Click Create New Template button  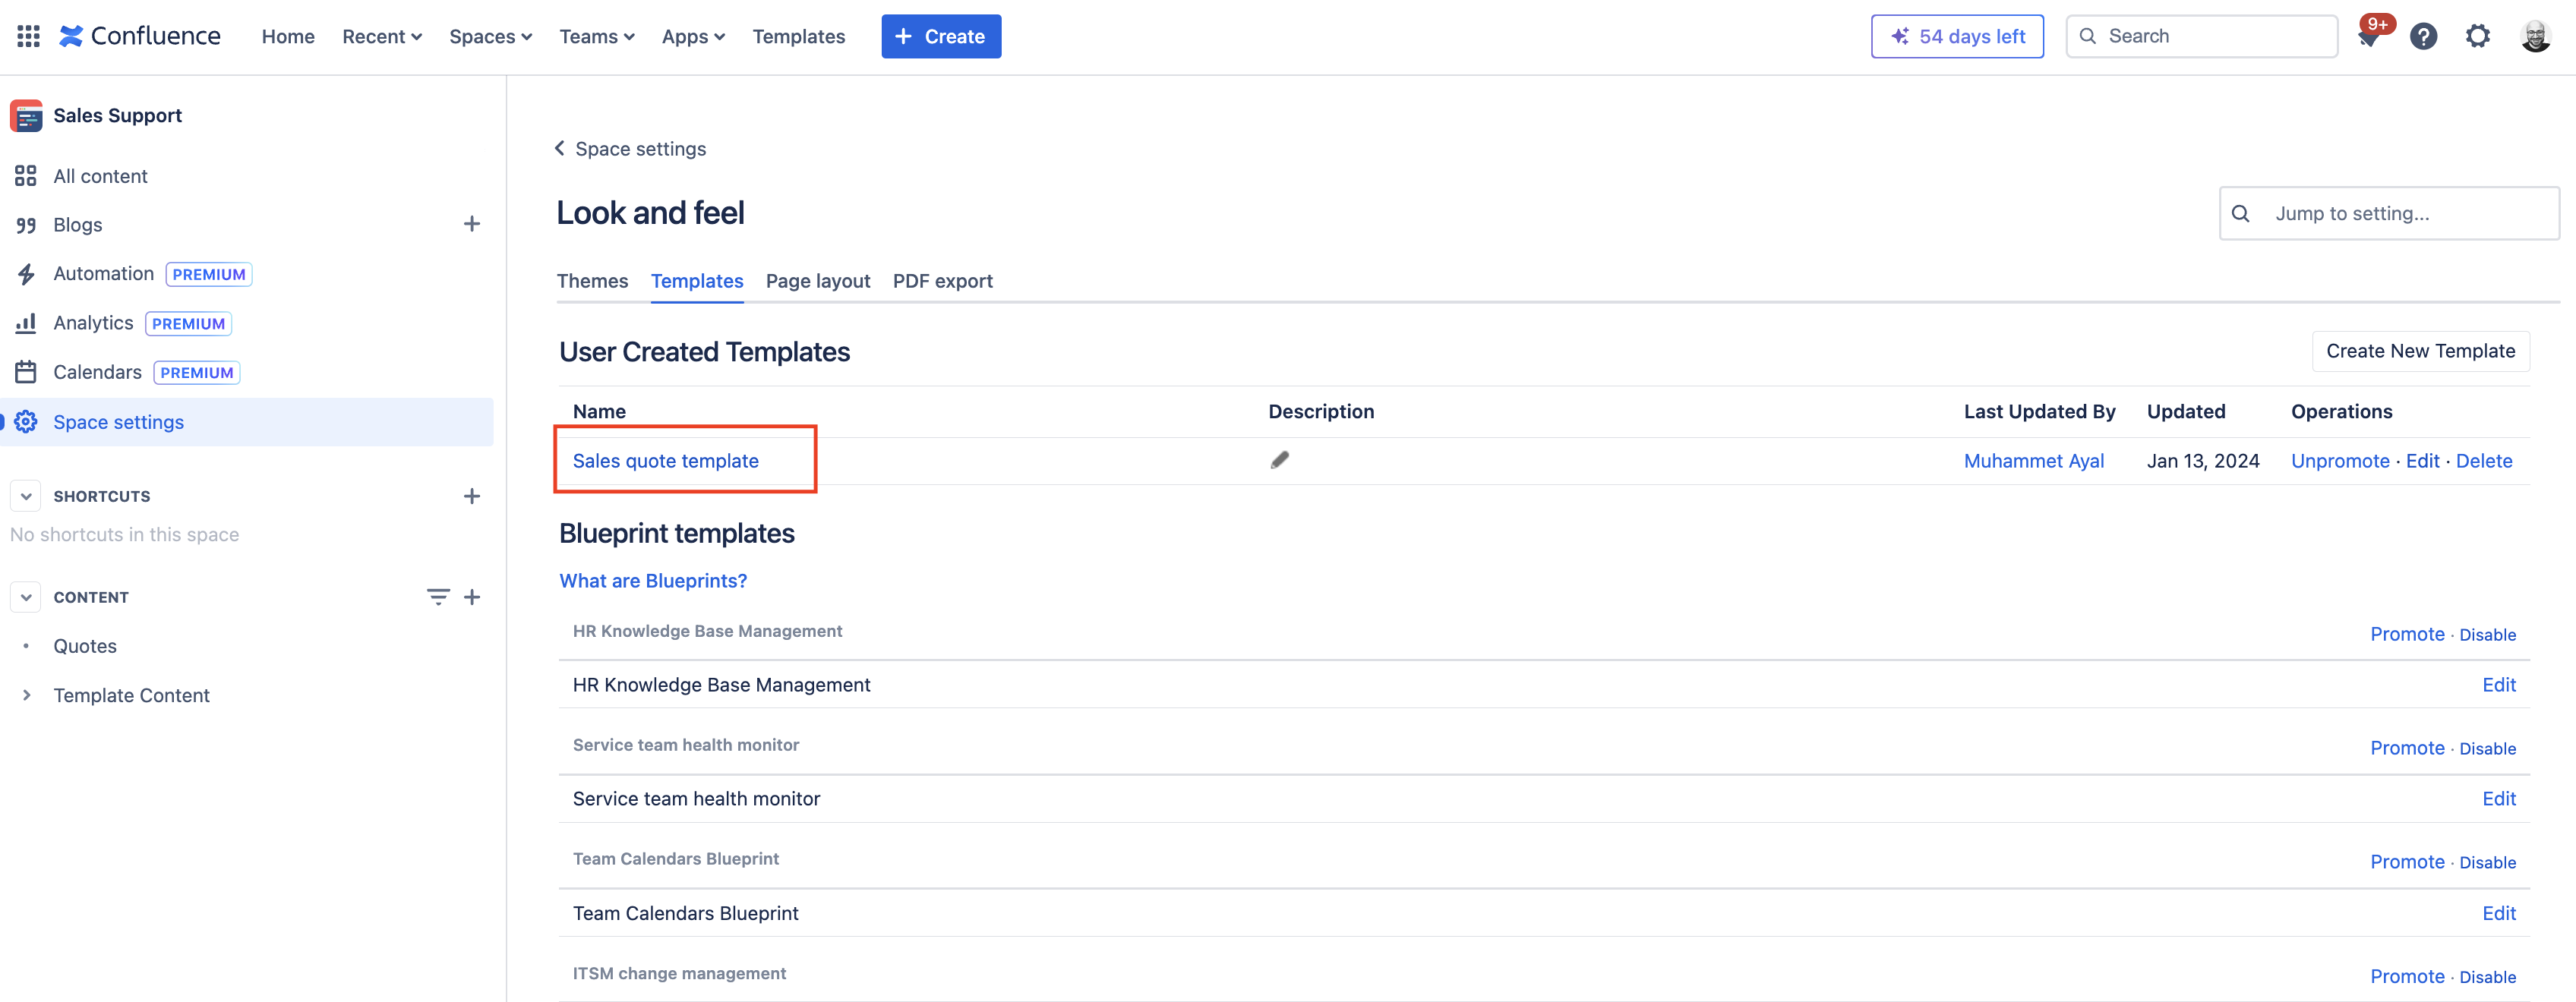tap(2420, 351)
